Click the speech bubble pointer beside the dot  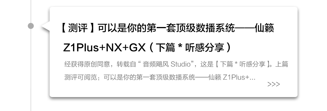46,27
